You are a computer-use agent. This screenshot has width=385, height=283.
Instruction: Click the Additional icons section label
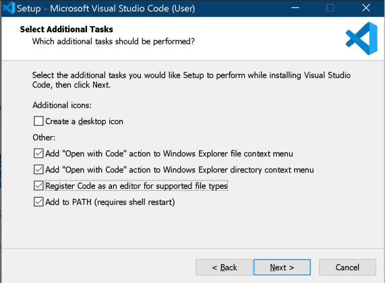click(x=62, y=105)
